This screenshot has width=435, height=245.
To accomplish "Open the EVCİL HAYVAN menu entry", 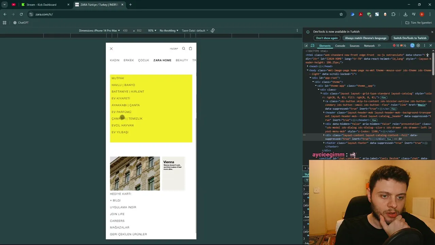I will (122, 125).
